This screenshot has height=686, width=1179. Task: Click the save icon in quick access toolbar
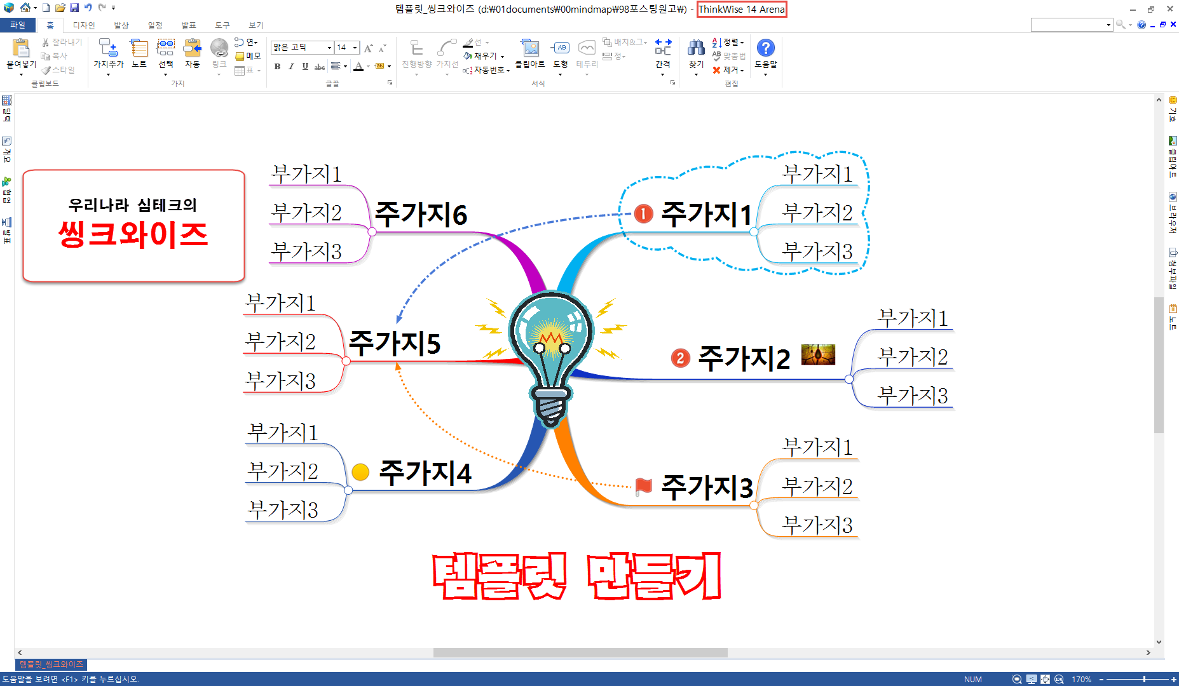(x=74, y=8)
